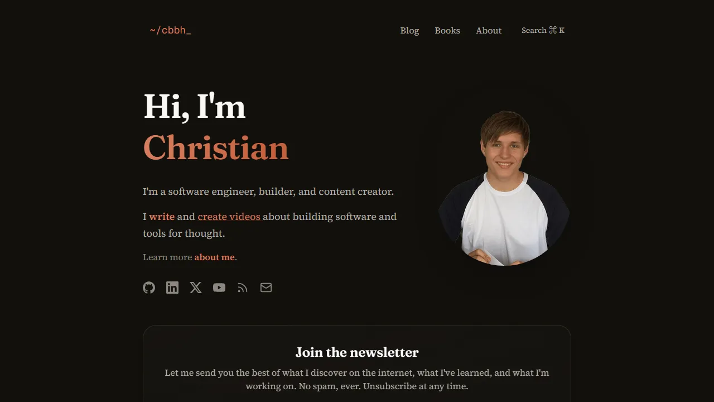
Task: Click the 'Join the newsletter' heading
Action: pos(357,352)
